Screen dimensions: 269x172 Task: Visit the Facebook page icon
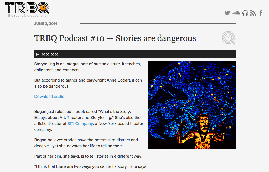pyautogui.click(x=261, y=13)
